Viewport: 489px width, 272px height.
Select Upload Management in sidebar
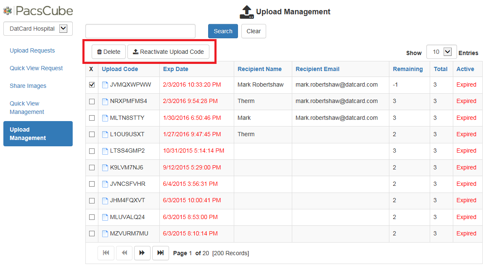(38, 134)
